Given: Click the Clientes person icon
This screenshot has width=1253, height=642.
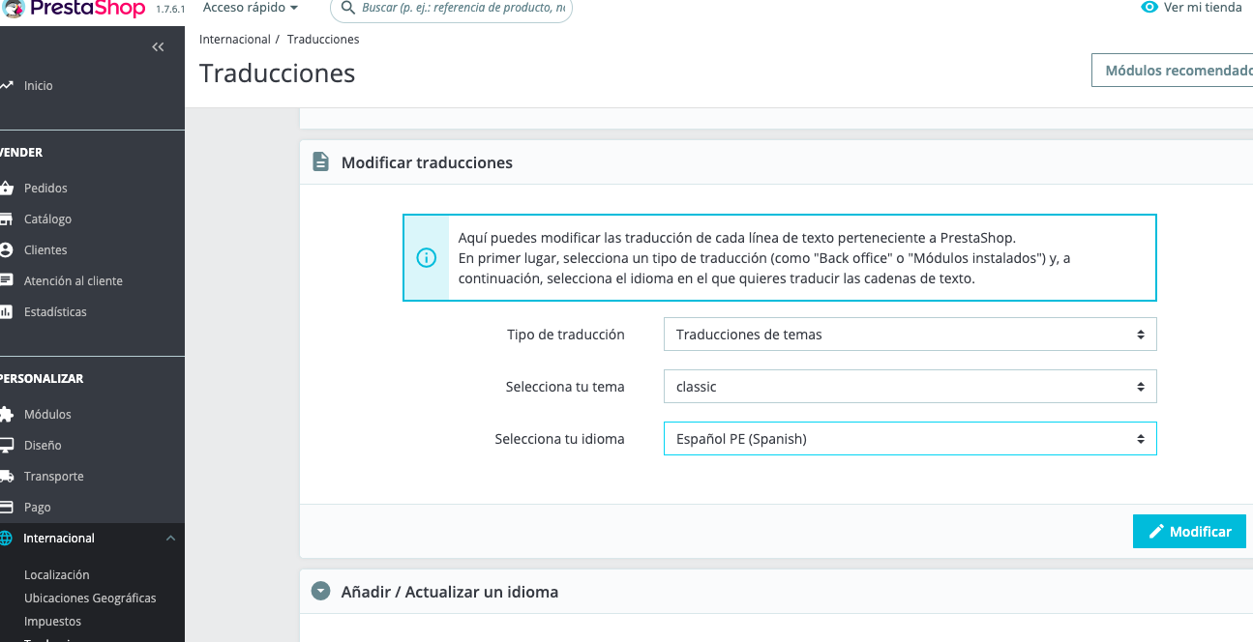Looking at the screenshot, I should point(6,250).
